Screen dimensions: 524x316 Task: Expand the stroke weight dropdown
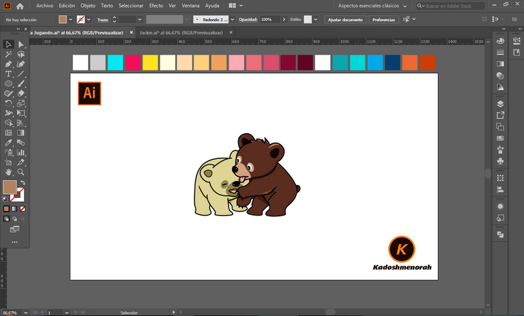[x=140, y=19]
